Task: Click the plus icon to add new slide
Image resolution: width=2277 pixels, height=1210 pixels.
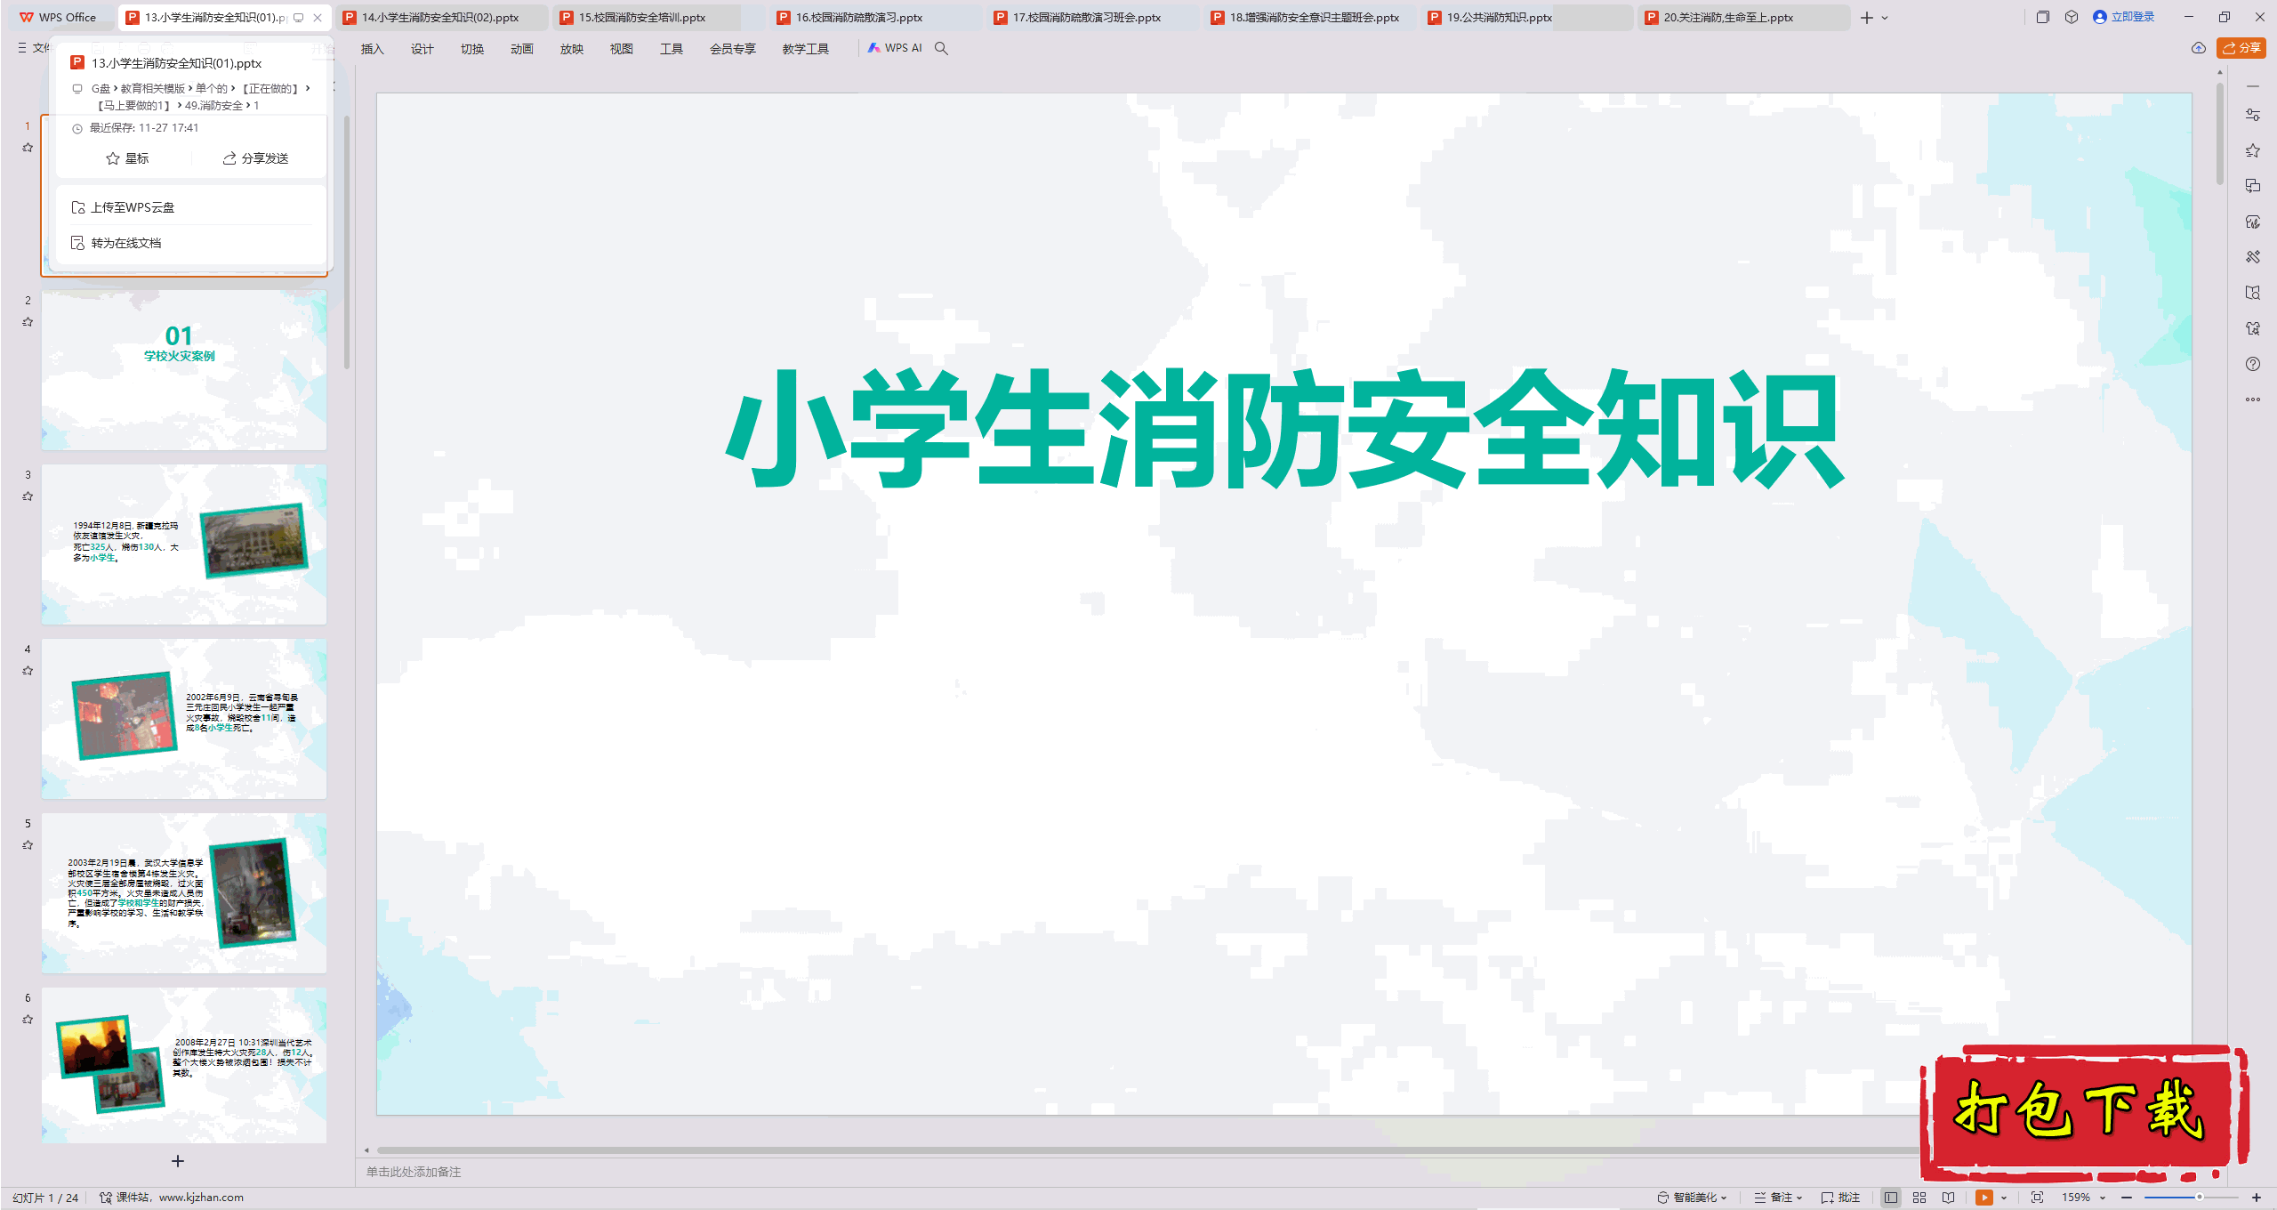Action: coord(178,1161)
